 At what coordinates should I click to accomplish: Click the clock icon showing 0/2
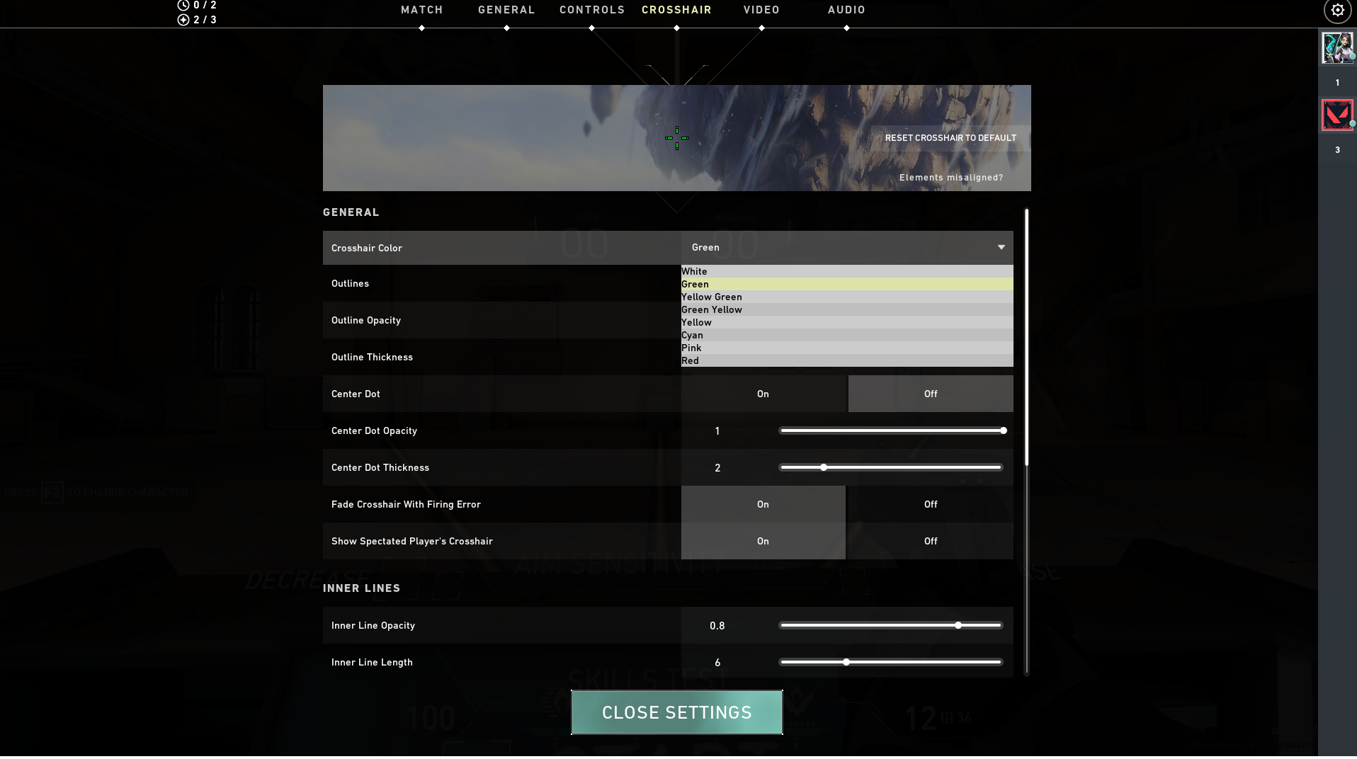point(183,6)
